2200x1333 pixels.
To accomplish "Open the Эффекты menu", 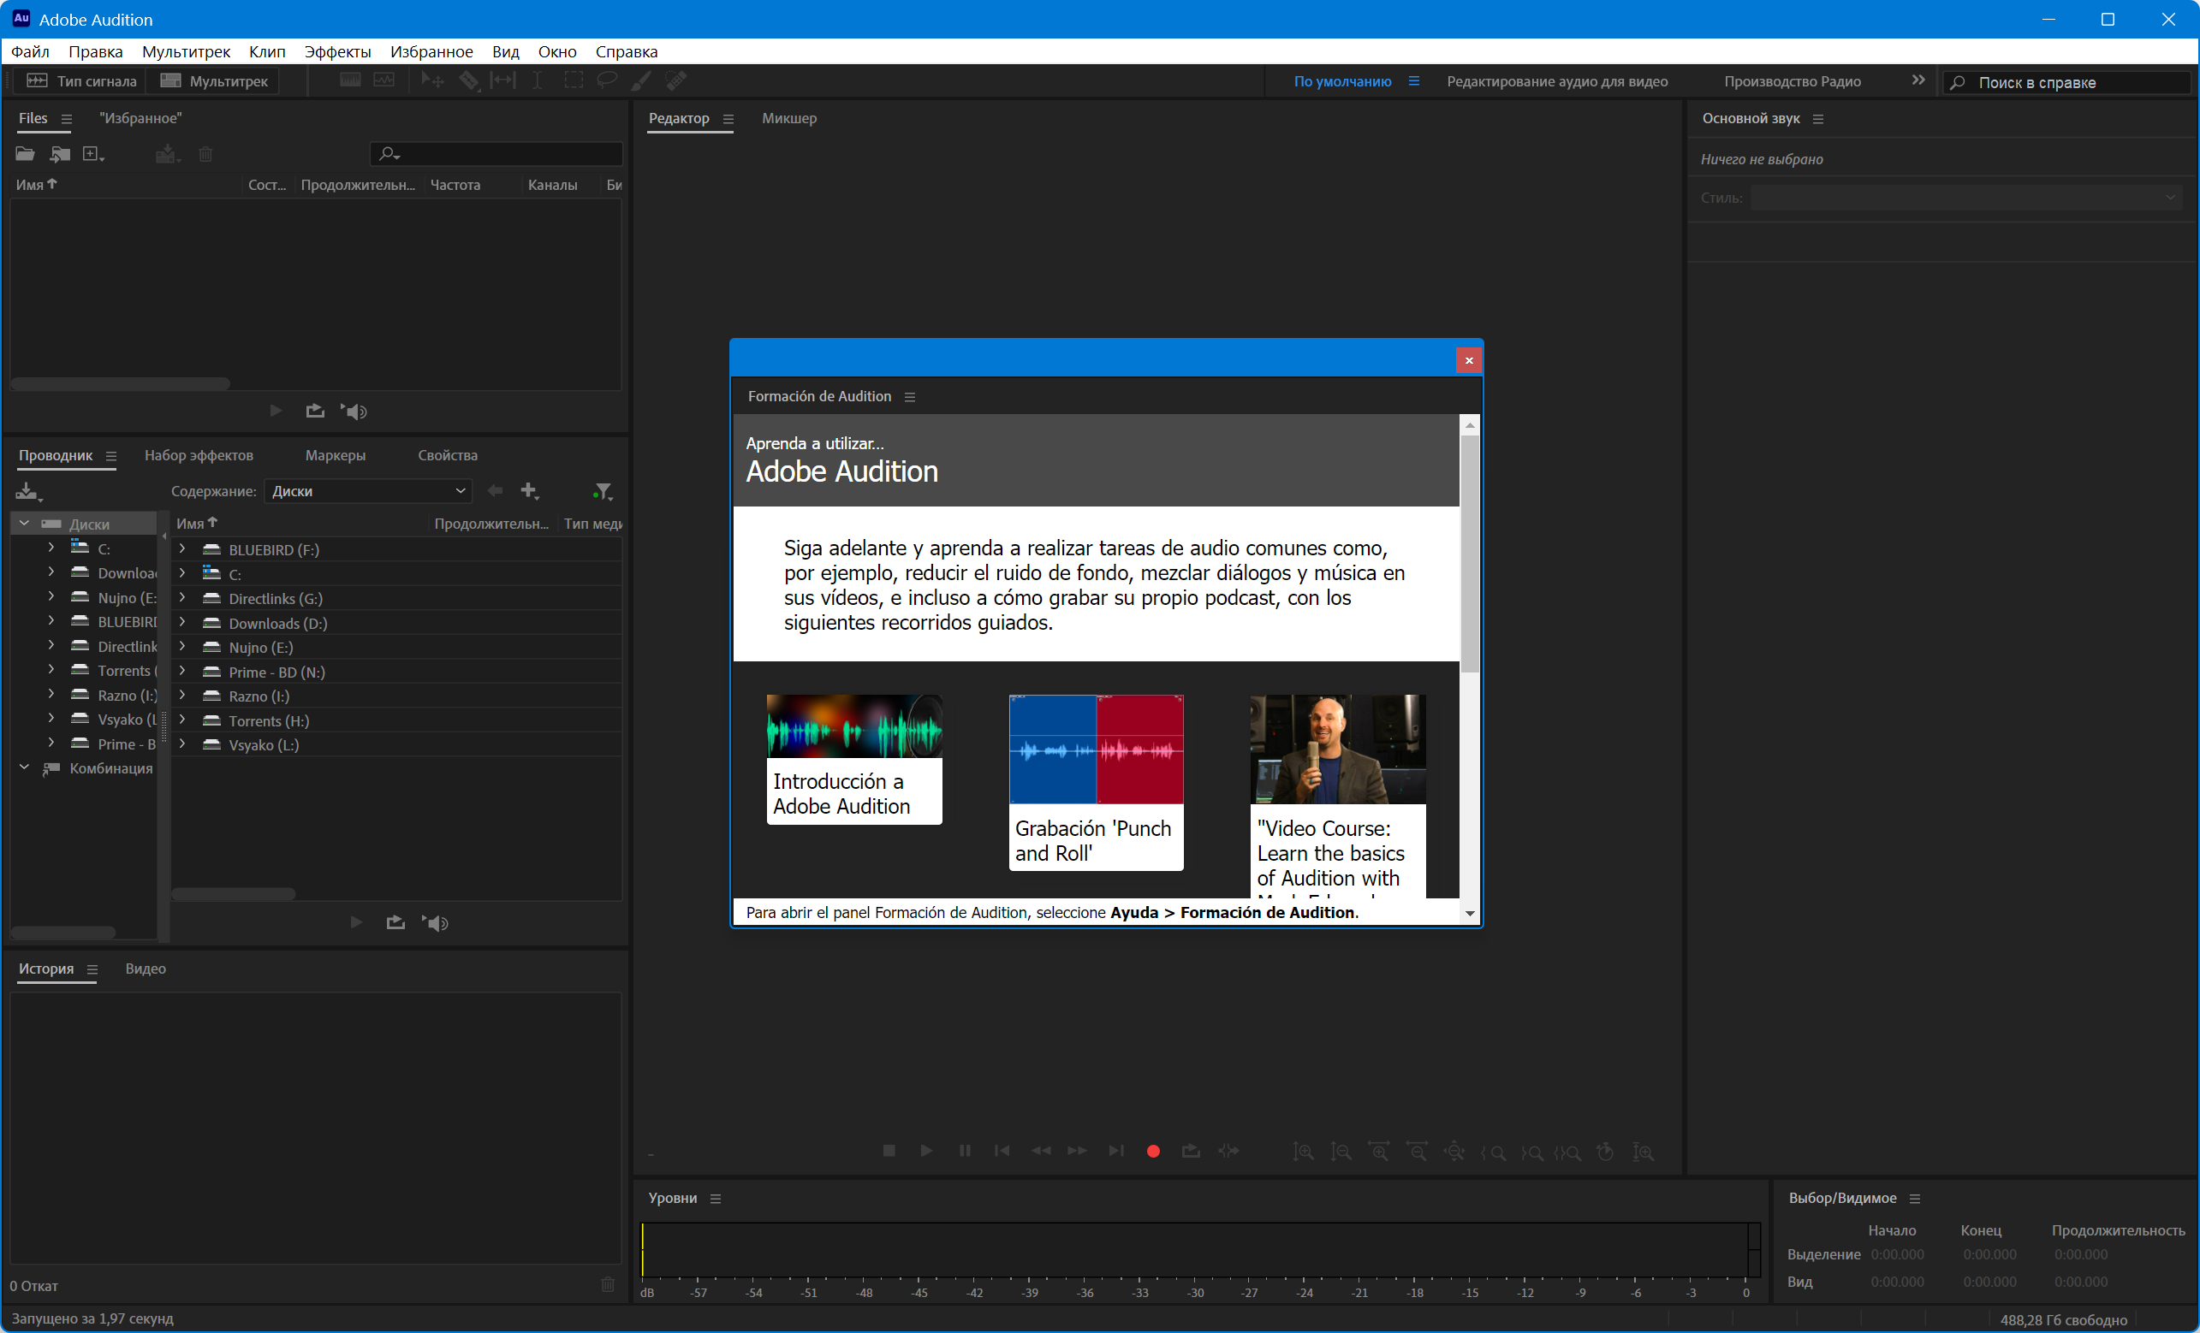I will (x=336, y=51).
